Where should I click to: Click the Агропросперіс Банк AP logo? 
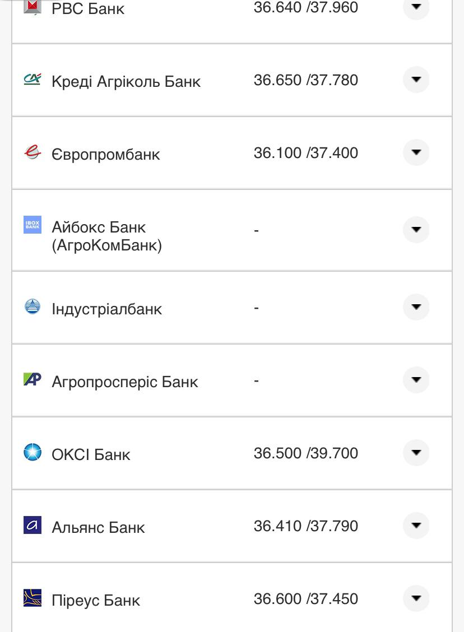click(33, 379)
